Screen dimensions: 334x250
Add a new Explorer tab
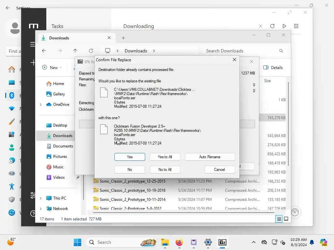(123, 38)
